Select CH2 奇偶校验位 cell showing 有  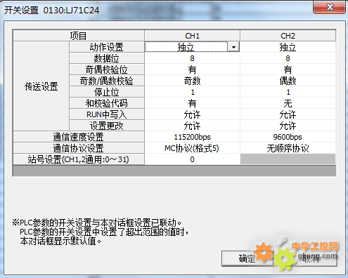[288, 69]
